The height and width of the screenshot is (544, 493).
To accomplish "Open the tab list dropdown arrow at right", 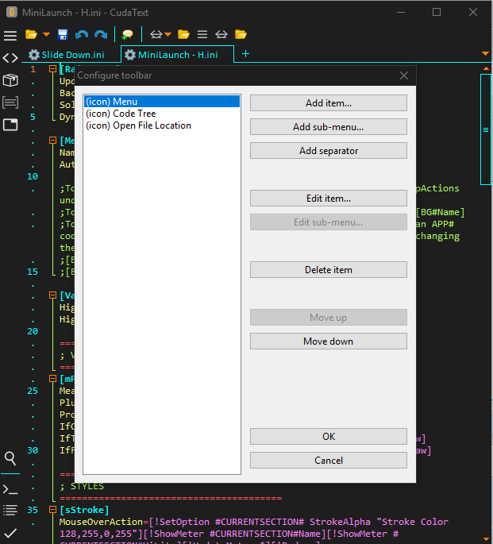I will 485,54.
